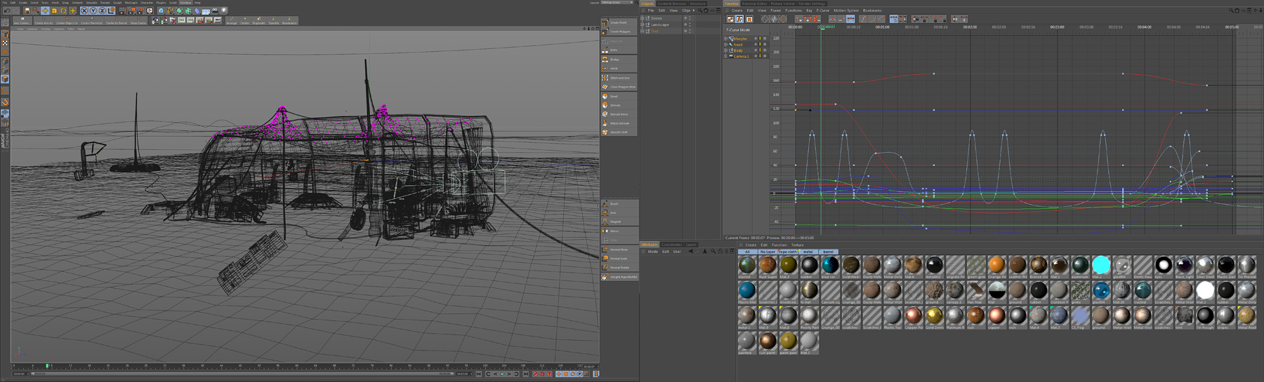Click the Center Axis to button
This screenshot has width=1264, height=382.
44,22
